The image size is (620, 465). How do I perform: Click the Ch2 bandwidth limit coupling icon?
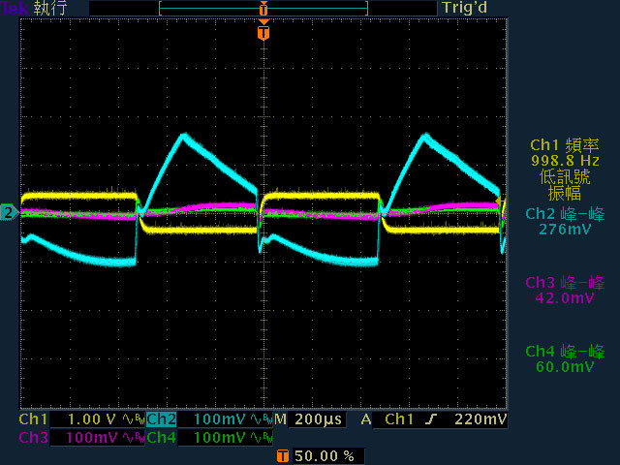click(x=262, y=419)
